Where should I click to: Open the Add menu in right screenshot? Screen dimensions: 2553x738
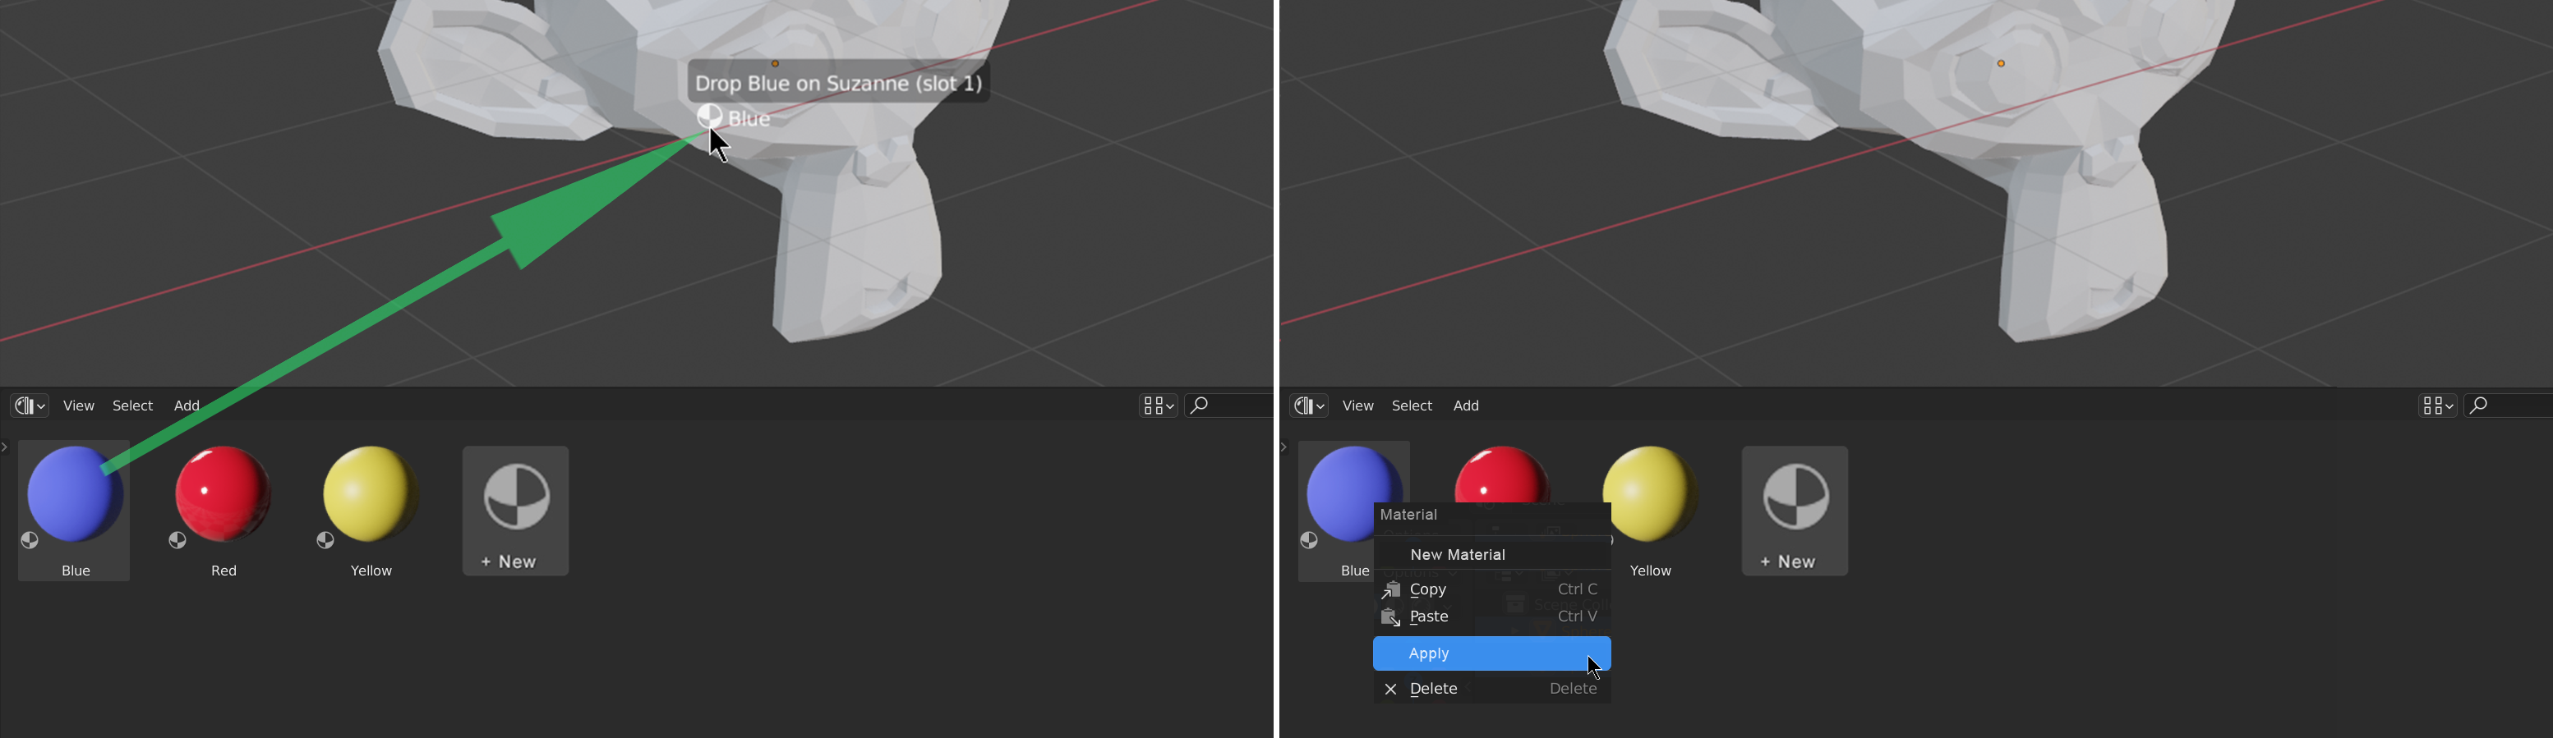pyautogui.click(x=1467, y=406)
